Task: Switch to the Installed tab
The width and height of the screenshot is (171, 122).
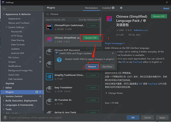Action: (x=108, y=8)
